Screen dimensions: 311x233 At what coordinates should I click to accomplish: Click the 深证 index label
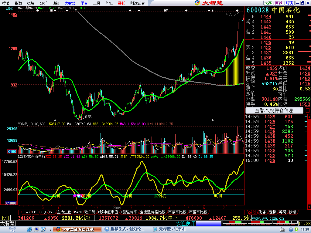pyautogui.click(x=89, y=218)
